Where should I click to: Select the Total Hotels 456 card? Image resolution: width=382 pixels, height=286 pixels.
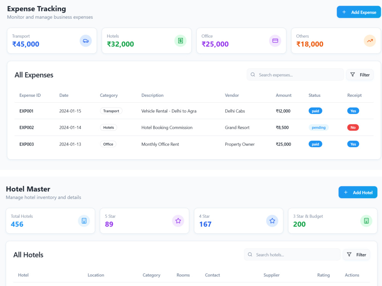(50, 221)
